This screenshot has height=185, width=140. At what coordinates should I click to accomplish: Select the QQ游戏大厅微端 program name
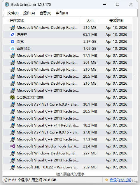[30, 97]
